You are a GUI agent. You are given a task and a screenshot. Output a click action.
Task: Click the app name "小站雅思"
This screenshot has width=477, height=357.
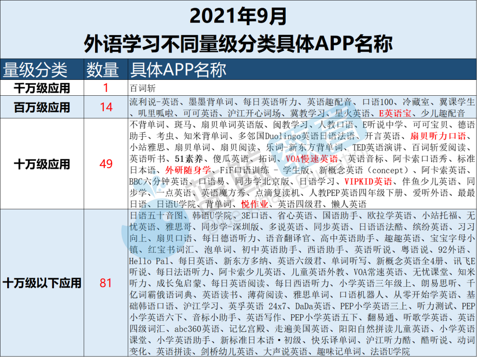(x=147, y=147)
